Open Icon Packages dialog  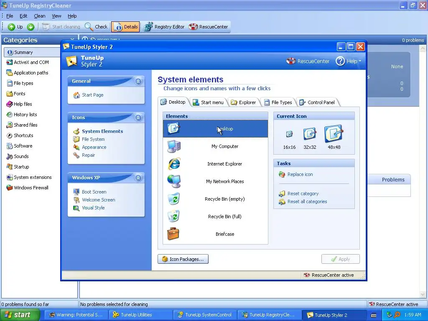(183, 259)
